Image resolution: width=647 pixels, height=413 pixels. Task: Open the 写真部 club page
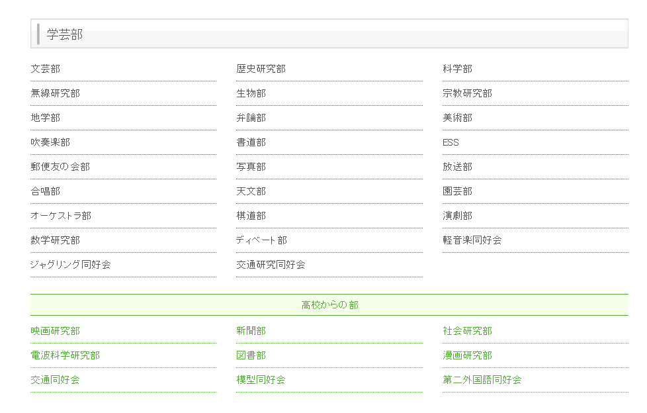tap(251, 167)
